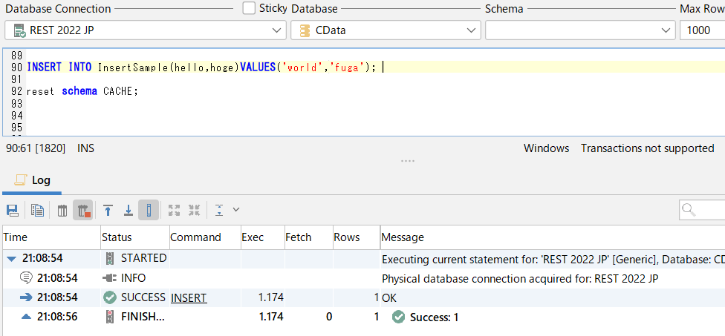Click the INSERT command link

point(189,297)
